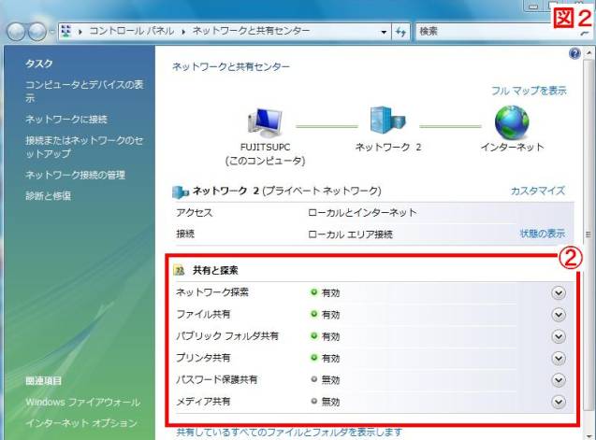Expand the プリンタ共有 setting

point(559,358)
